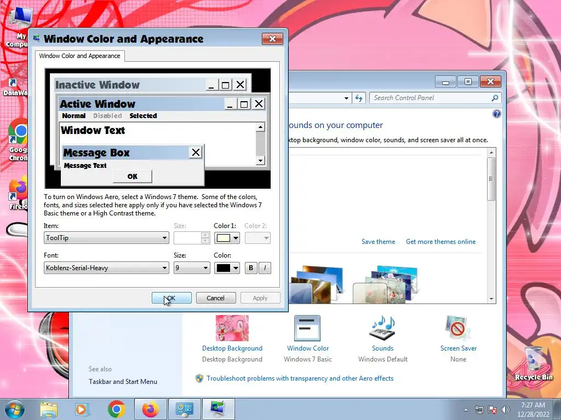Click the search magnifier icon in Control Panel
This screenshot has width=561, height=420.
tap(495, 98)
